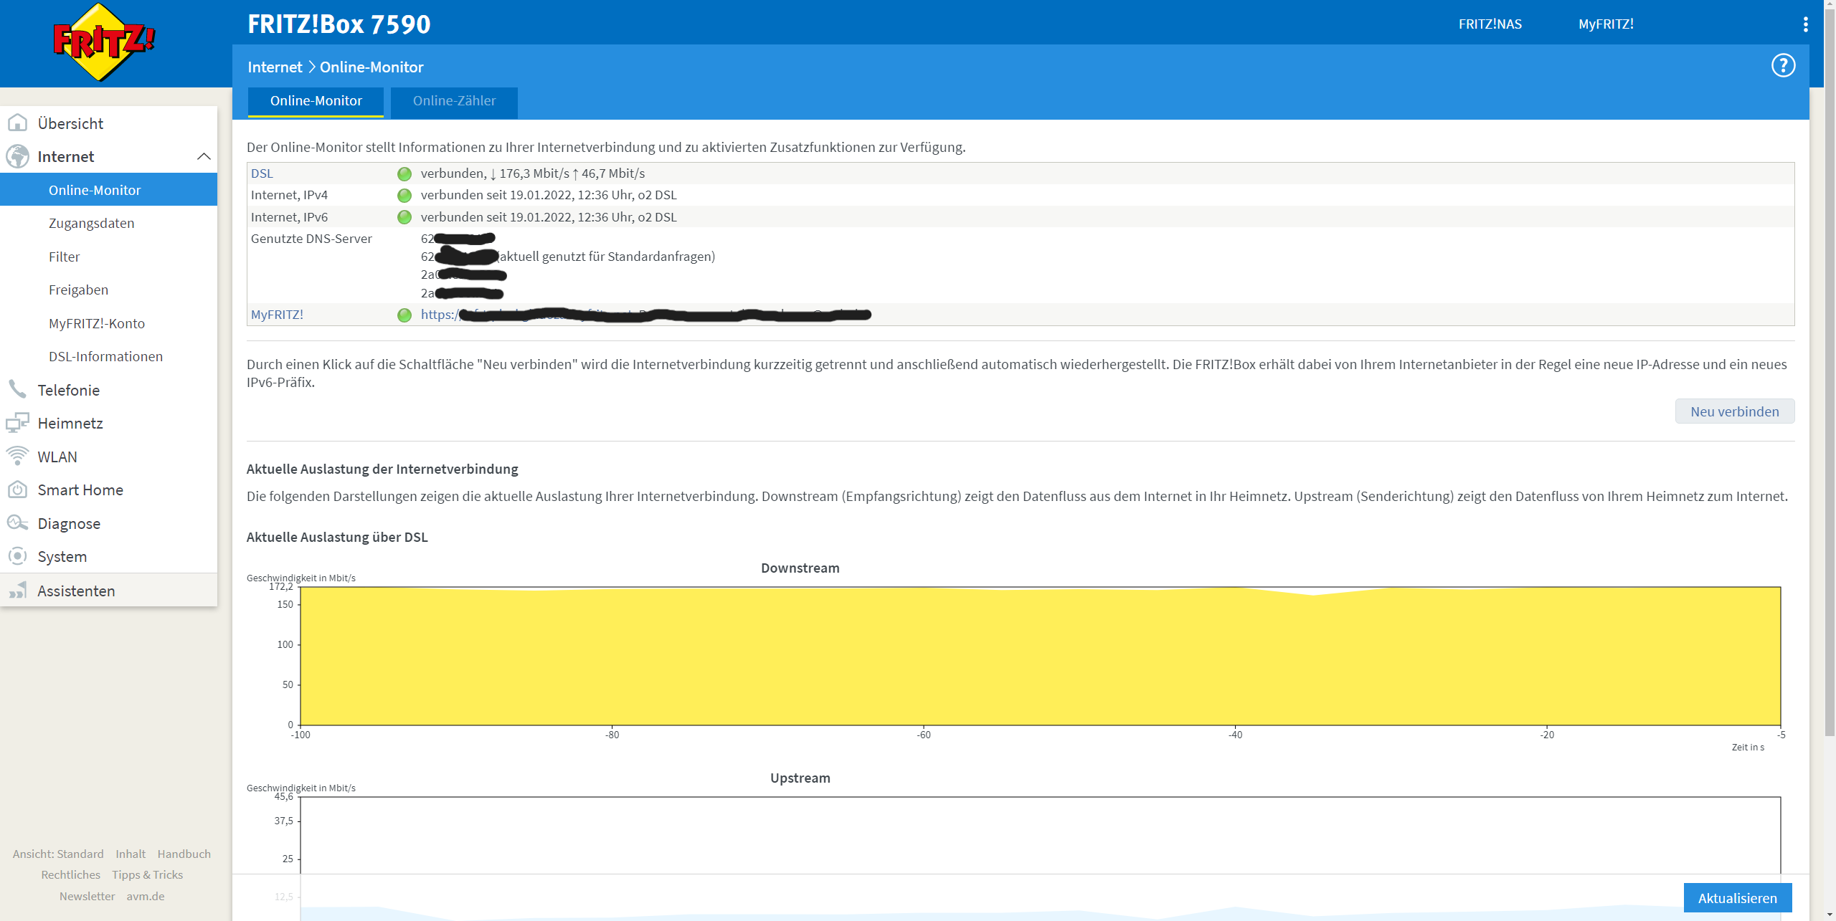1836x921 pixels.
Task: Click the Downstream chart yellow area
Action: [1040, 656]
